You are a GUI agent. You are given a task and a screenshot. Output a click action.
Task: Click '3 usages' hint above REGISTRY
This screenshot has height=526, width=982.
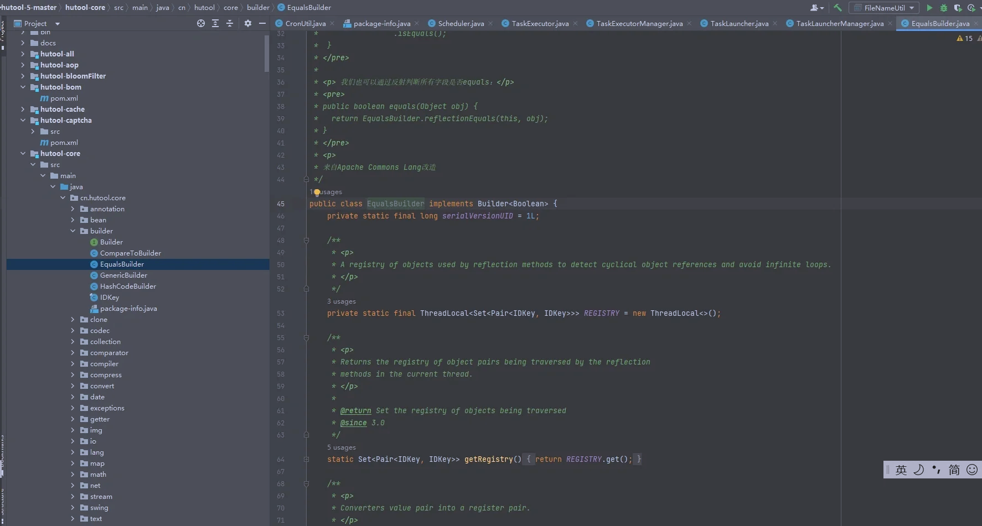click(342, 301)
